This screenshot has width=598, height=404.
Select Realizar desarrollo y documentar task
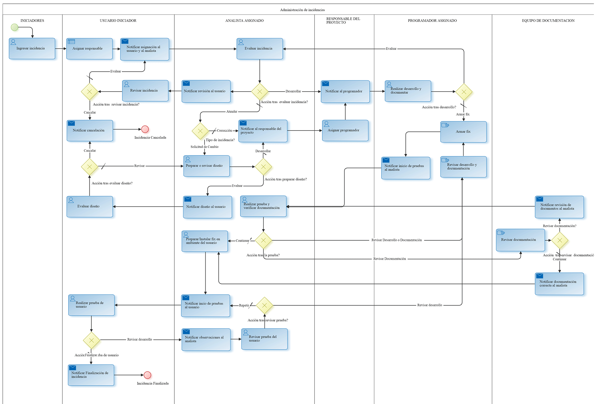tap(408, 91)
